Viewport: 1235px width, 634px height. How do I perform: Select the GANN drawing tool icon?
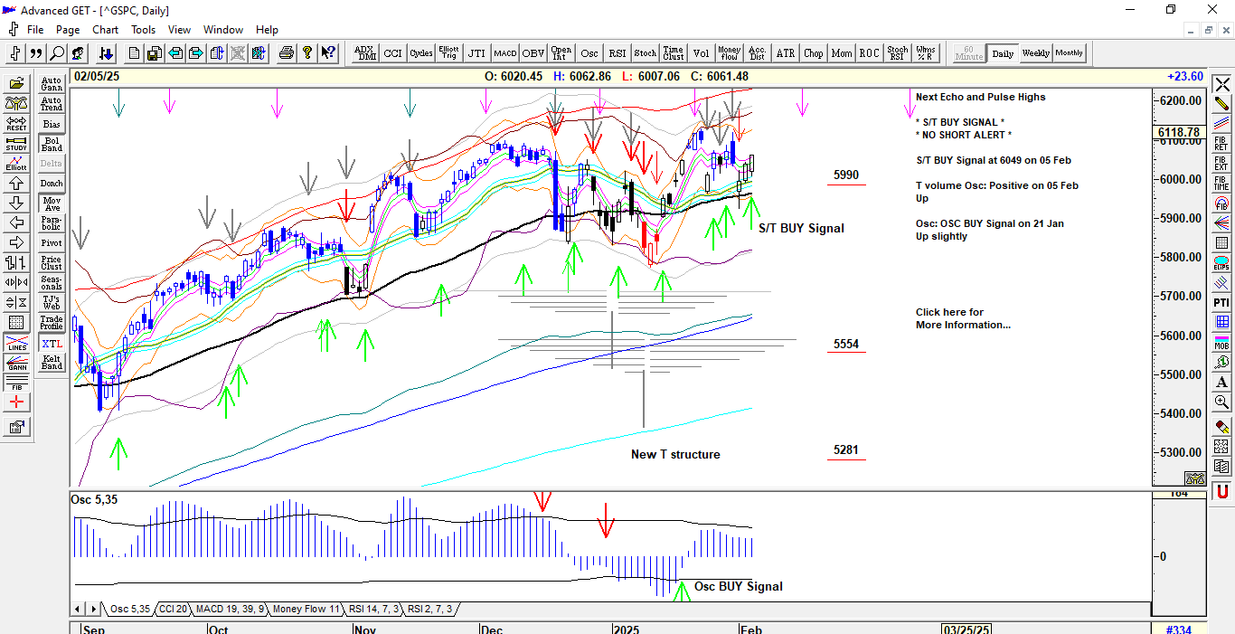coord(16,364)
